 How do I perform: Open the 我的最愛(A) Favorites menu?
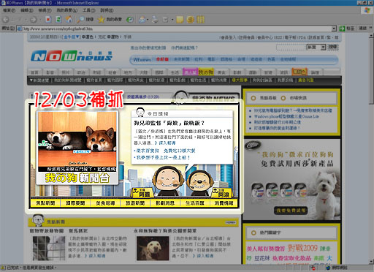[x=66, y=10]
